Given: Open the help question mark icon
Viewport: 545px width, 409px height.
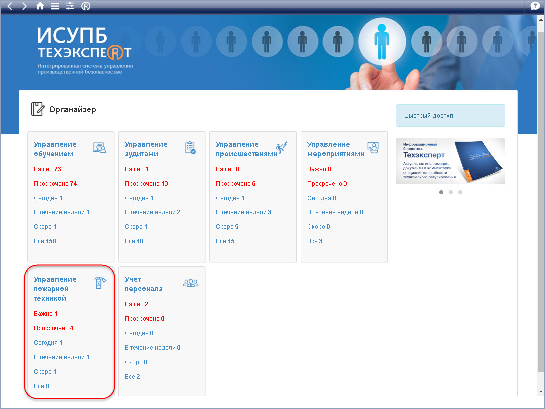Looking at the screenshot, I should pos(535,6).
